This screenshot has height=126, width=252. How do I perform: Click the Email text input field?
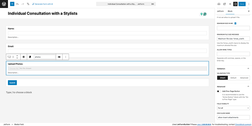click(107, 51)
